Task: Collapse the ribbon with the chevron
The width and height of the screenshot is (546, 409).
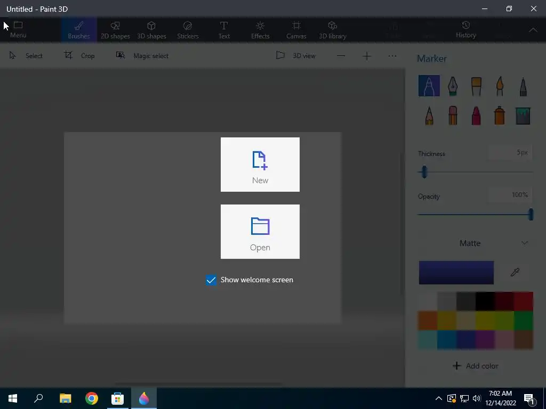Action: click(533, 30)
